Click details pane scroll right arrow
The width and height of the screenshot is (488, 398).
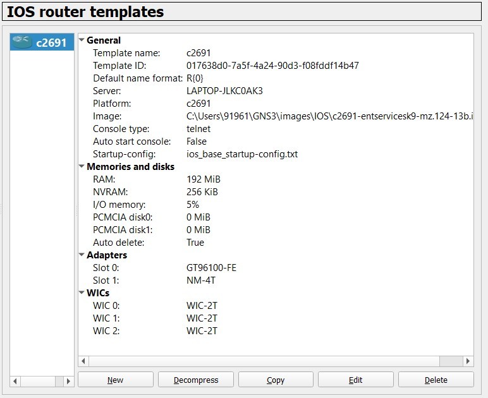468,361
